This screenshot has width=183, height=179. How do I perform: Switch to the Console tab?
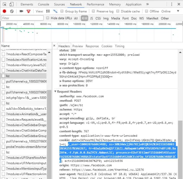(x=43, y=4)
